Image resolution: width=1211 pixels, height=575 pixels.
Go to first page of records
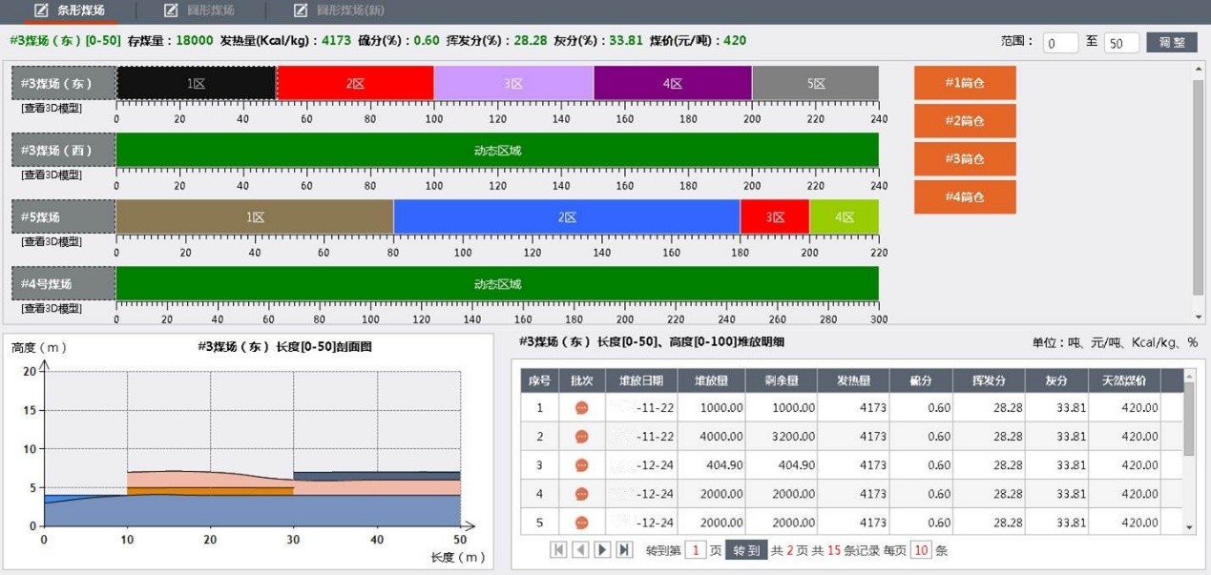558,550
